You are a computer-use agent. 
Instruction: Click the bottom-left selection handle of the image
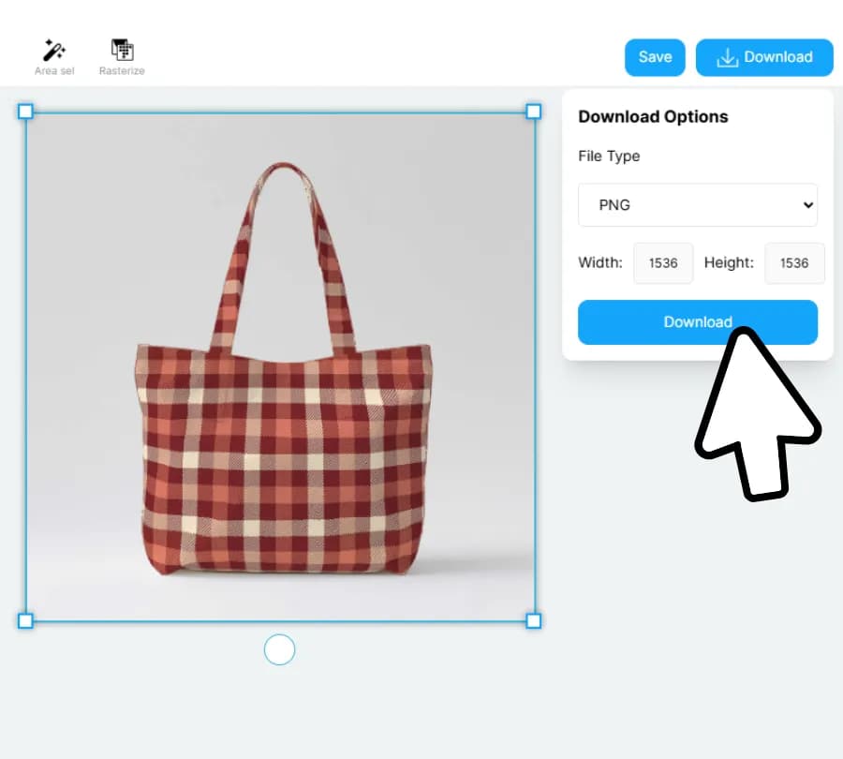pyautogui.click(x=25, y=620)
